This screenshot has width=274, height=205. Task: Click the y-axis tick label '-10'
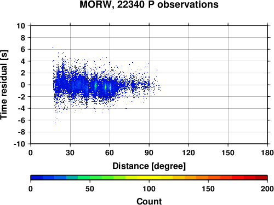[x=19, y=144]
